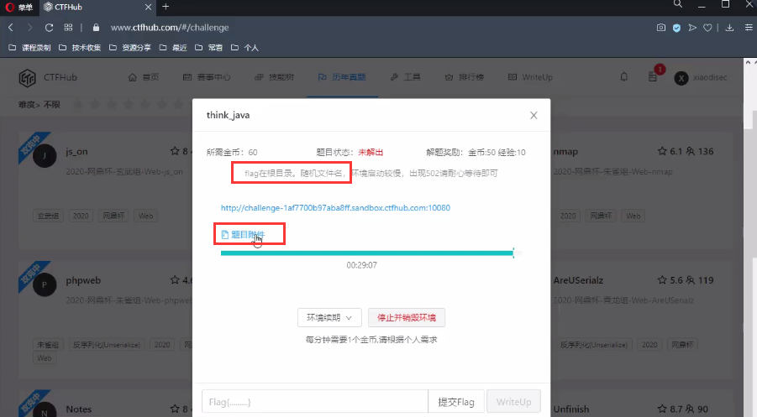Screen dimensions: 757x417
Task: Submit with 提交Flag button
Action: pos(455,402)
